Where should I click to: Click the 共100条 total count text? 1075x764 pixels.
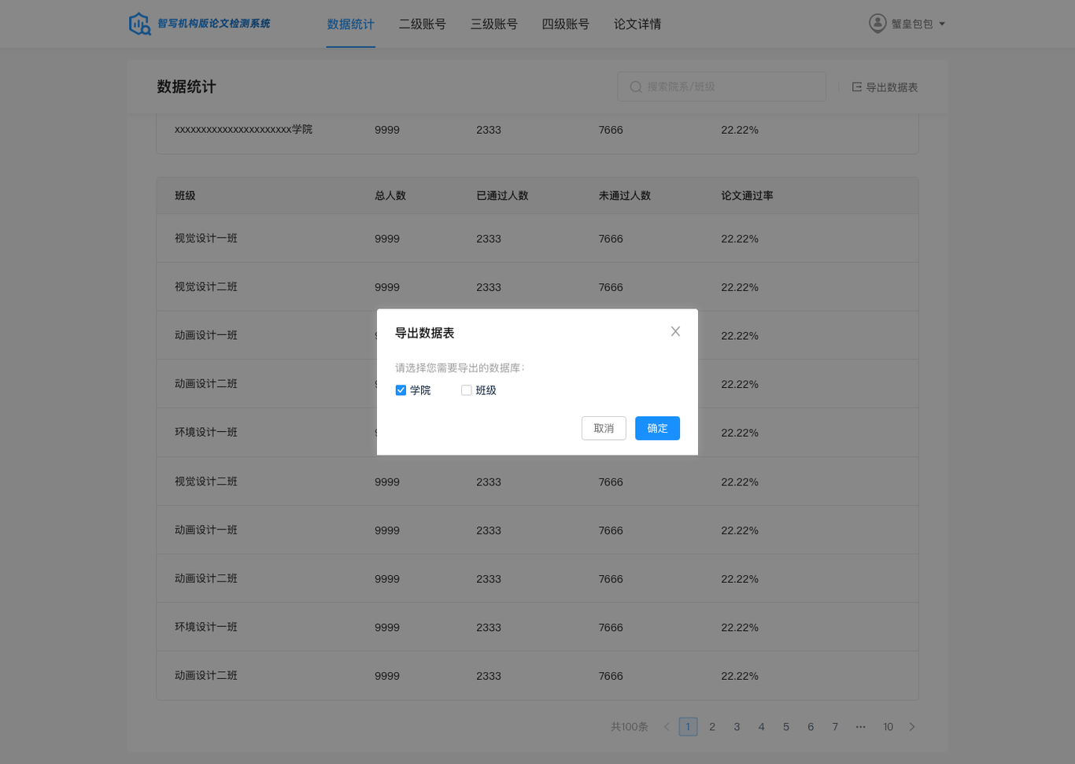(x=630, y=727)
